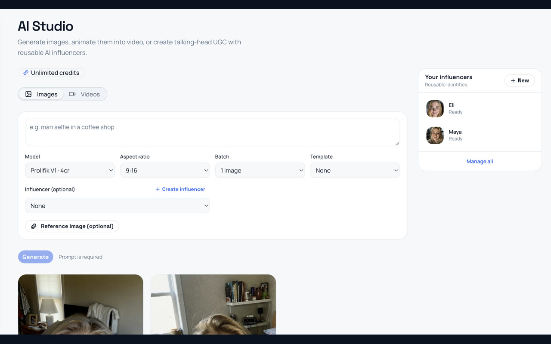The height and width of the screenshot is (344, 551).
Task: Click the Batch field label
Action: (x=222, y=157)
